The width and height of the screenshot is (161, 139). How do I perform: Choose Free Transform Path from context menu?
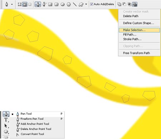tap(139, 53)
